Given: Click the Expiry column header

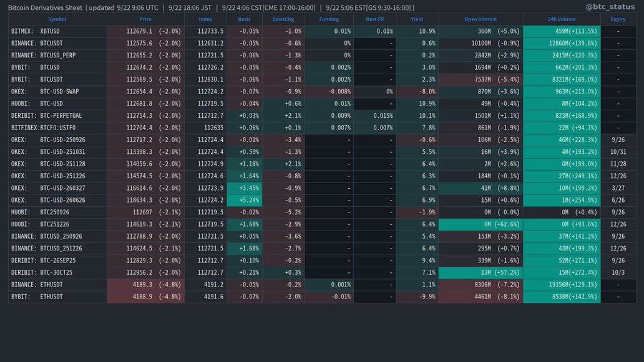Looking at the screenshot, I should pyautogui.click(x=618, y=19).
